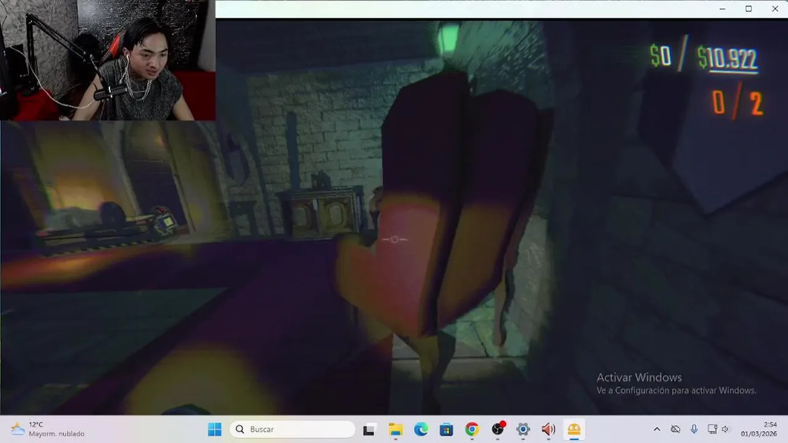This screenshot has width=788, height=443.
Task: Minimize the game window
Action: click(722, 9)
